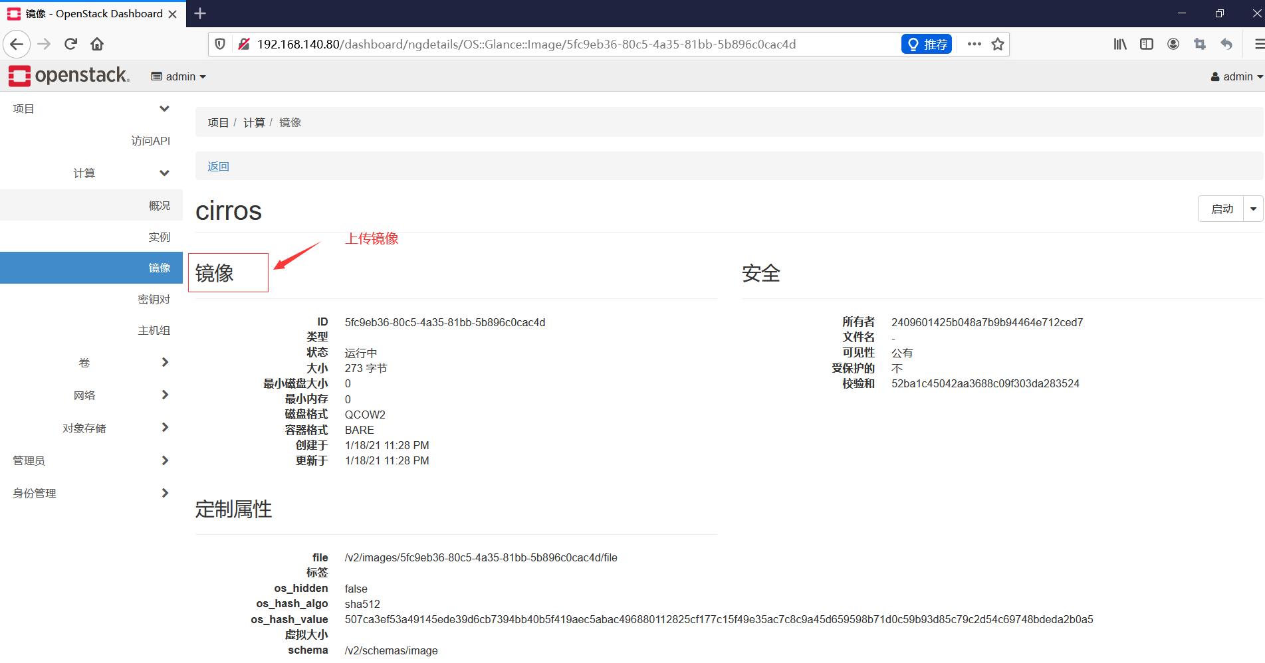Open 概况 in the sidebar
This screenshot has height=663, width=1265.
pyautogui.click(x=91, y=205)
